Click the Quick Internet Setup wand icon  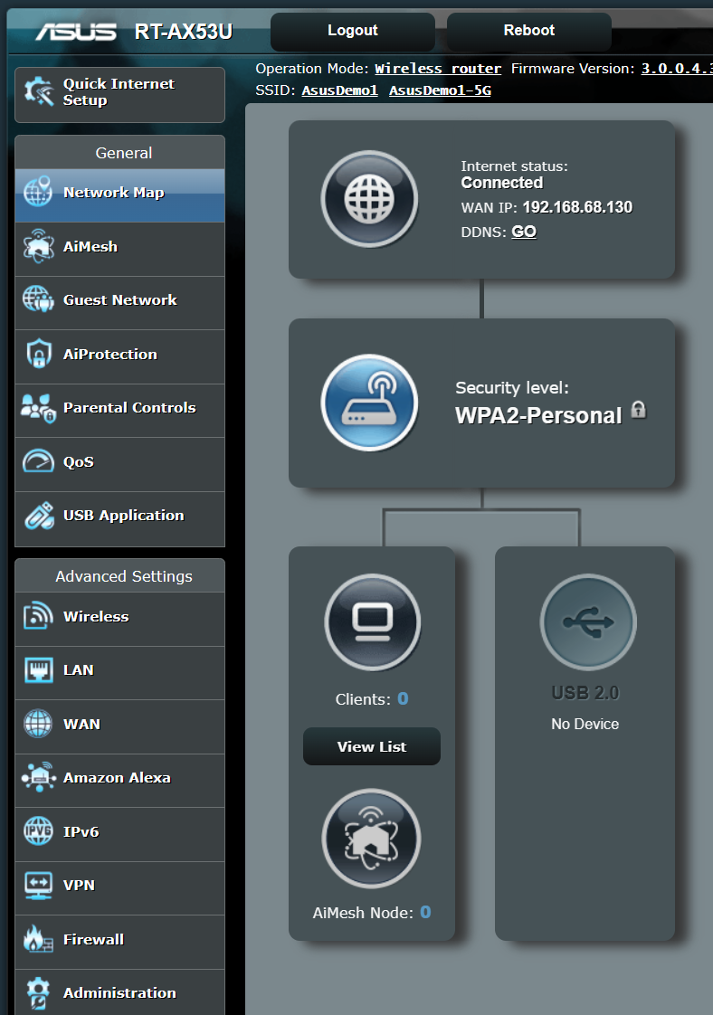39,91
